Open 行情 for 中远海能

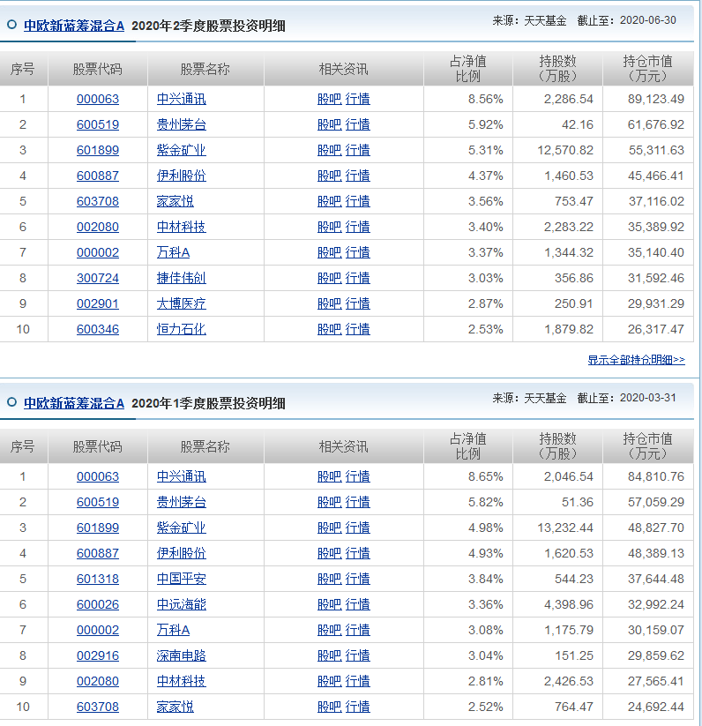[x=358, y=604]
